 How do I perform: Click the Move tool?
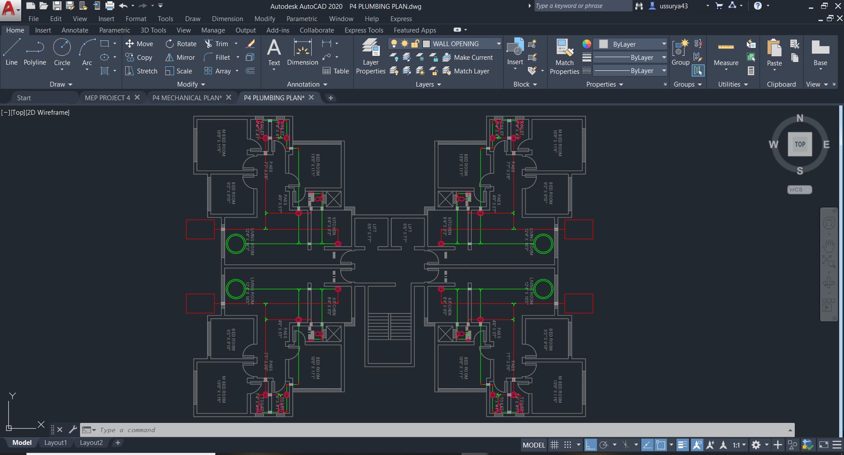139,44
